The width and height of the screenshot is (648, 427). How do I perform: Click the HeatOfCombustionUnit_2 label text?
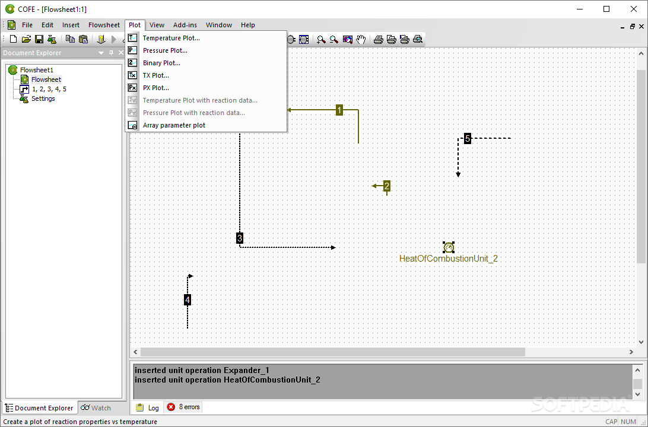pyautogui.click(x=449, y=259)
